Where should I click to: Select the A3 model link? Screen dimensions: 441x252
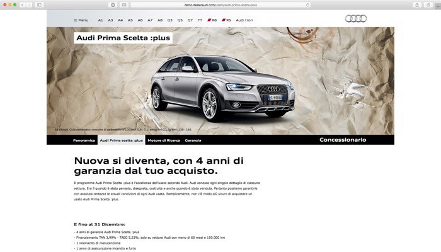click(110, 20)
